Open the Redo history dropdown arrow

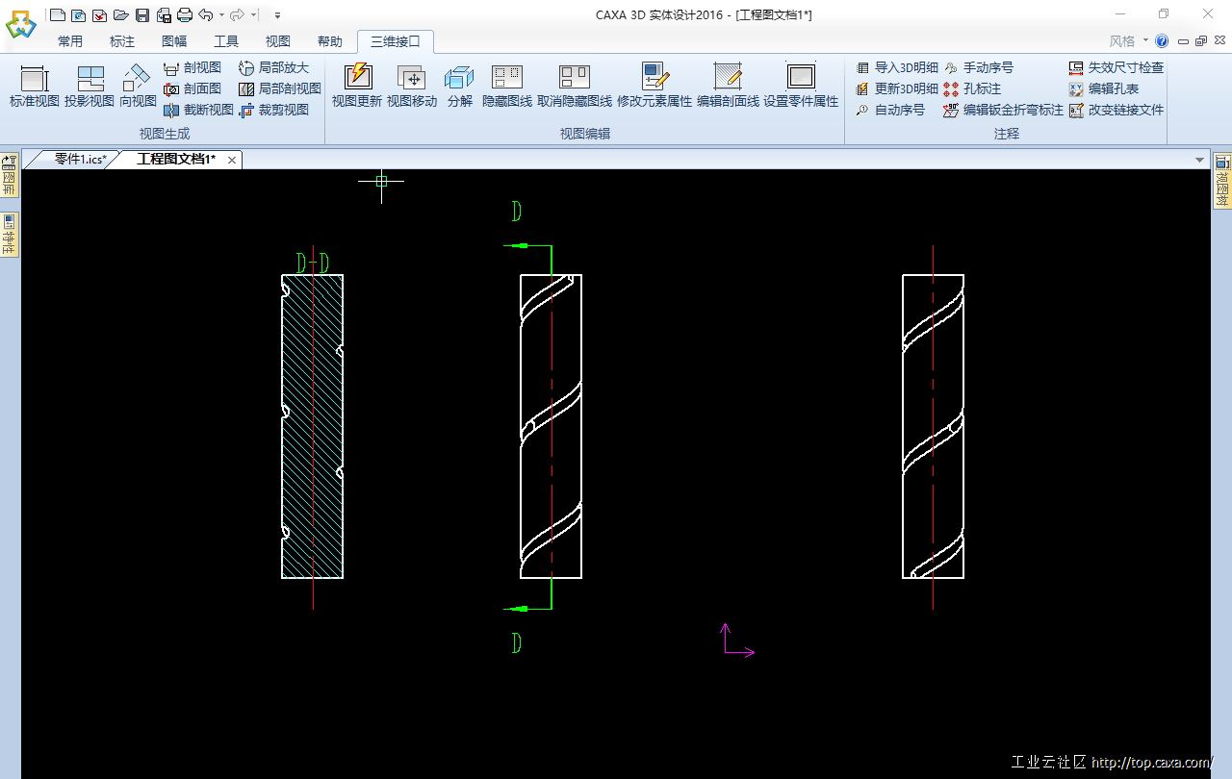(253, 14)
